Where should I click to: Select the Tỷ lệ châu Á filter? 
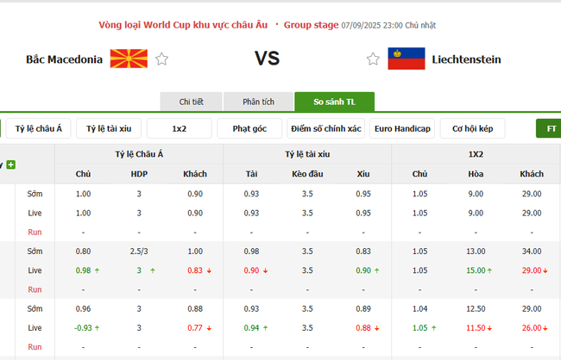point(39,129)
